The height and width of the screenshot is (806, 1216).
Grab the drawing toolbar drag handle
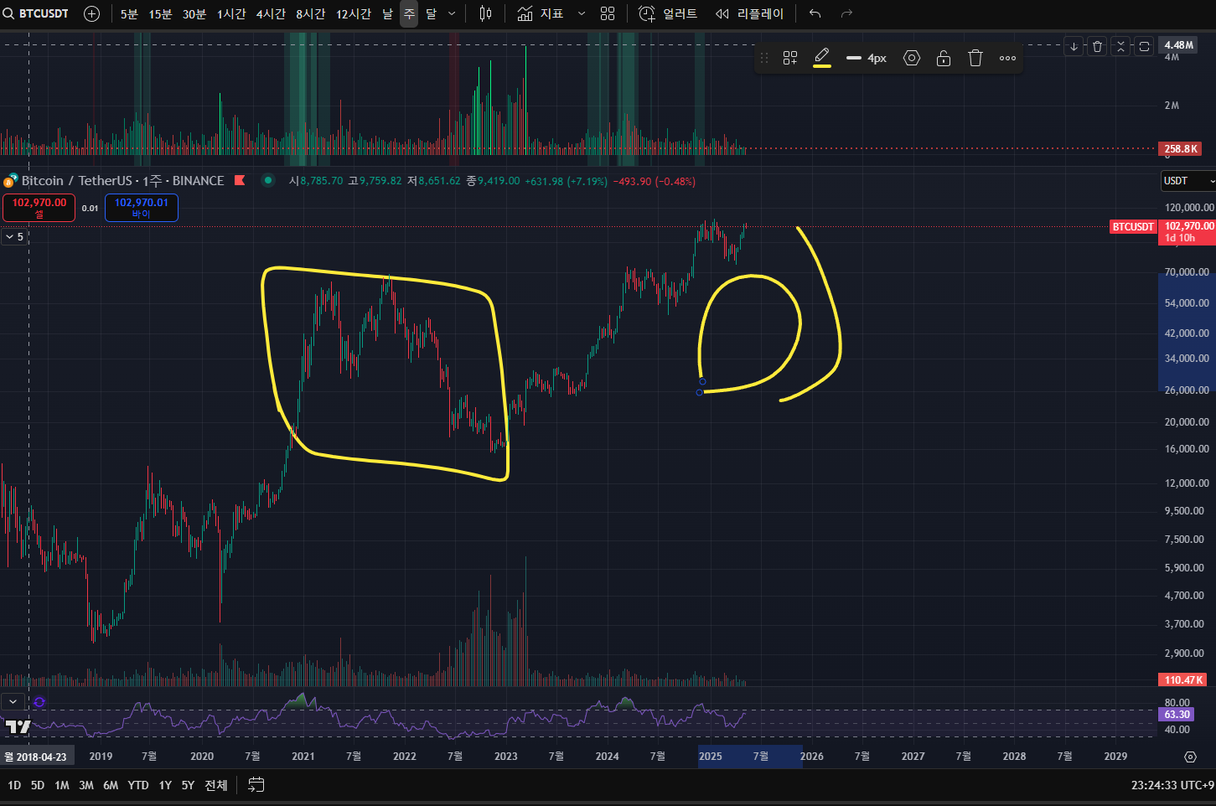click(x=763, y=58)
